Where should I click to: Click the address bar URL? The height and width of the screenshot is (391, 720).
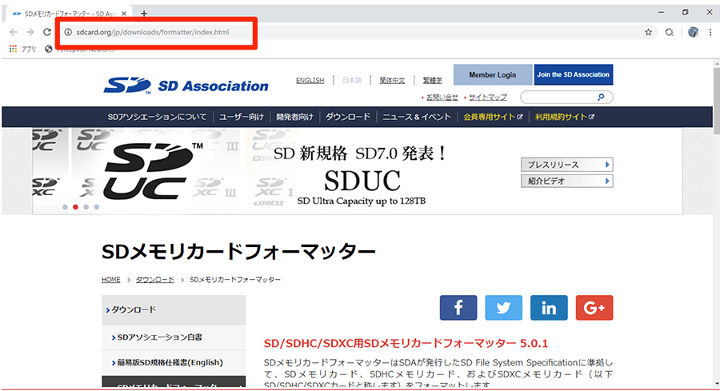[153, 32]
